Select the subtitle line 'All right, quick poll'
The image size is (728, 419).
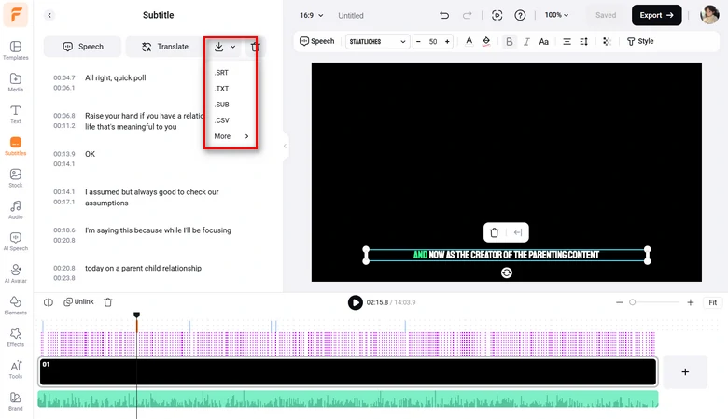click(115, 77)
